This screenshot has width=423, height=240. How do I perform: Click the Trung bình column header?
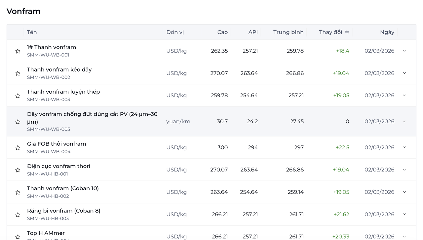pos(288,32)
